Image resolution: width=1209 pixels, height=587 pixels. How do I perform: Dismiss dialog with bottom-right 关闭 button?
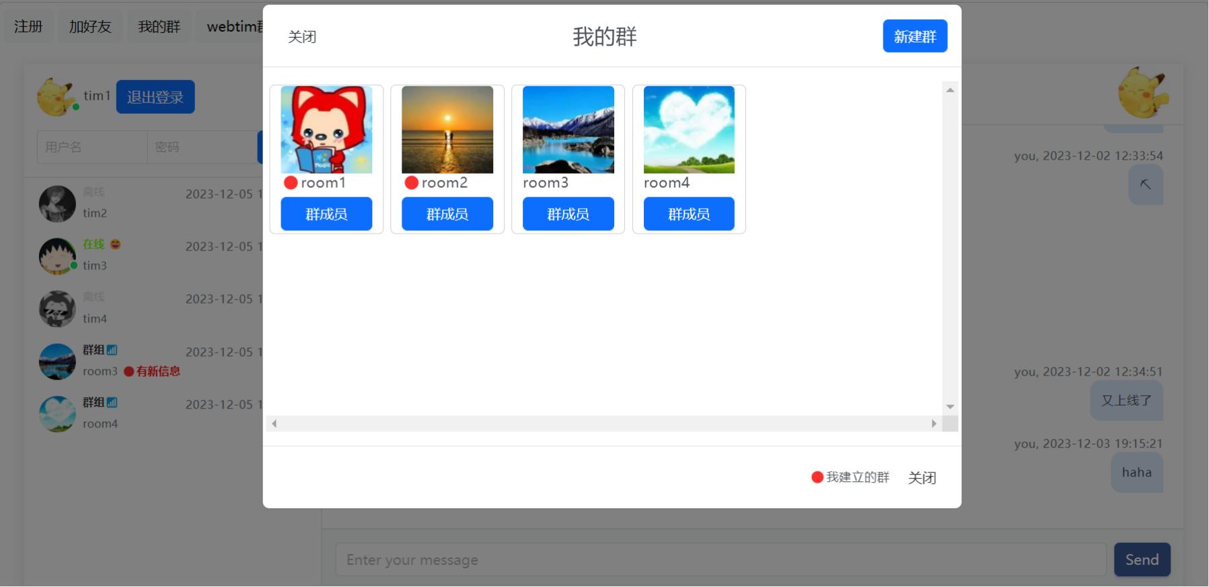(x=922, y=478)
